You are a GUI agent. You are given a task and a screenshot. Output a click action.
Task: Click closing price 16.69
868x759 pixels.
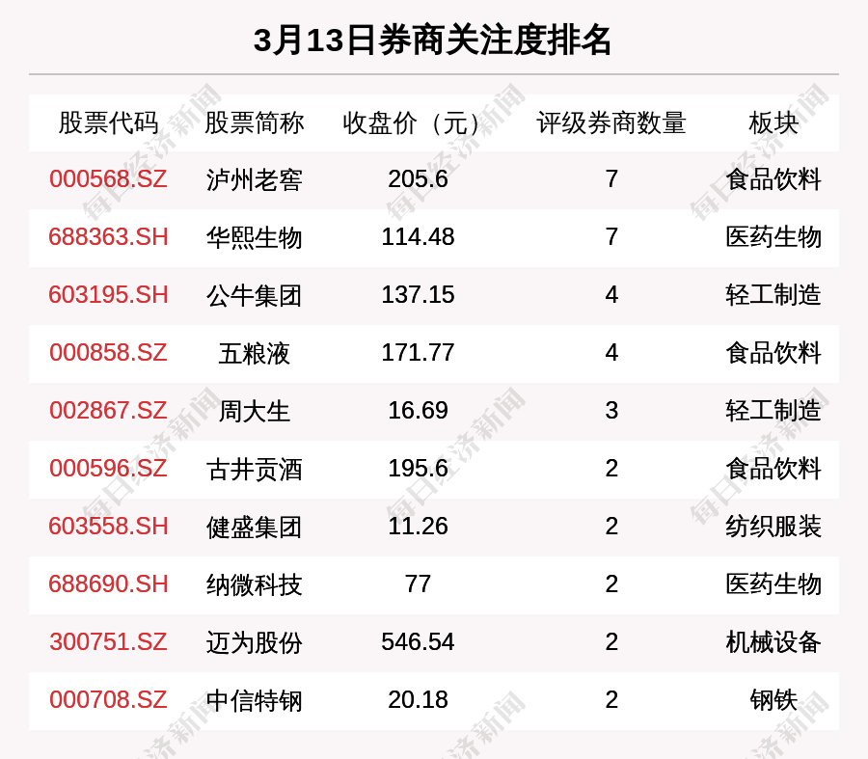(418, 411)
